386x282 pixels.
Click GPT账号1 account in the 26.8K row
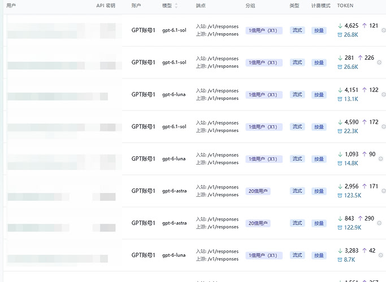click(x=144, y=30)
